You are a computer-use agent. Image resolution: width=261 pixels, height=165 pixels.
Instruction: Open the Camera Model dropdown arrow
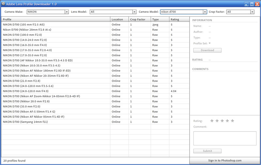205,12
